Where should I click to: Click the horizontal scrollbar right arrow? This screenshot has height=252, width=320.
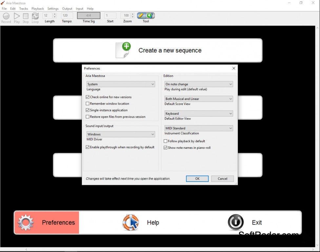[x=313, y=249]
